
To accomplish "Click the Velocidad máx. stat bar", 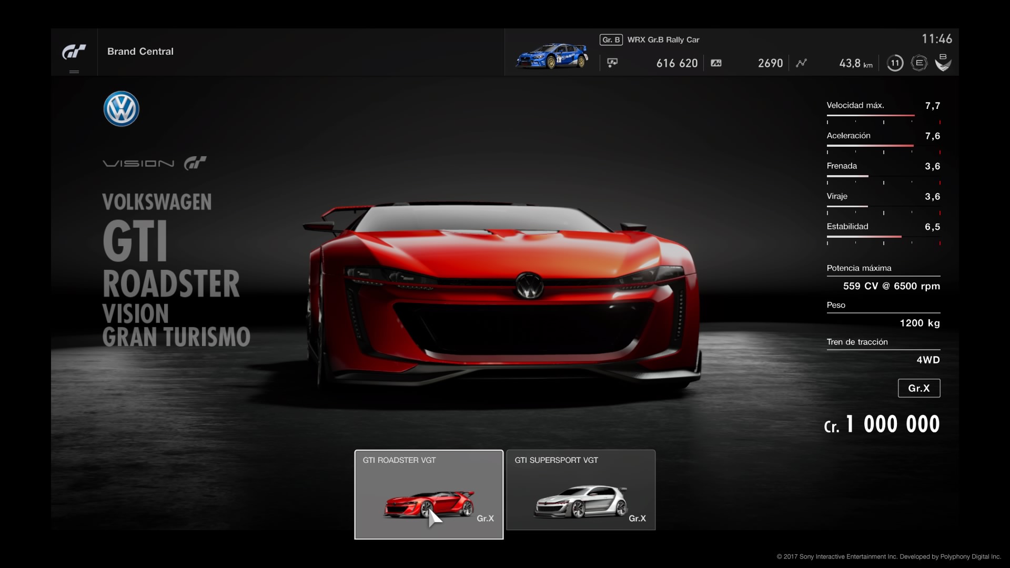I will pos(883,115).
